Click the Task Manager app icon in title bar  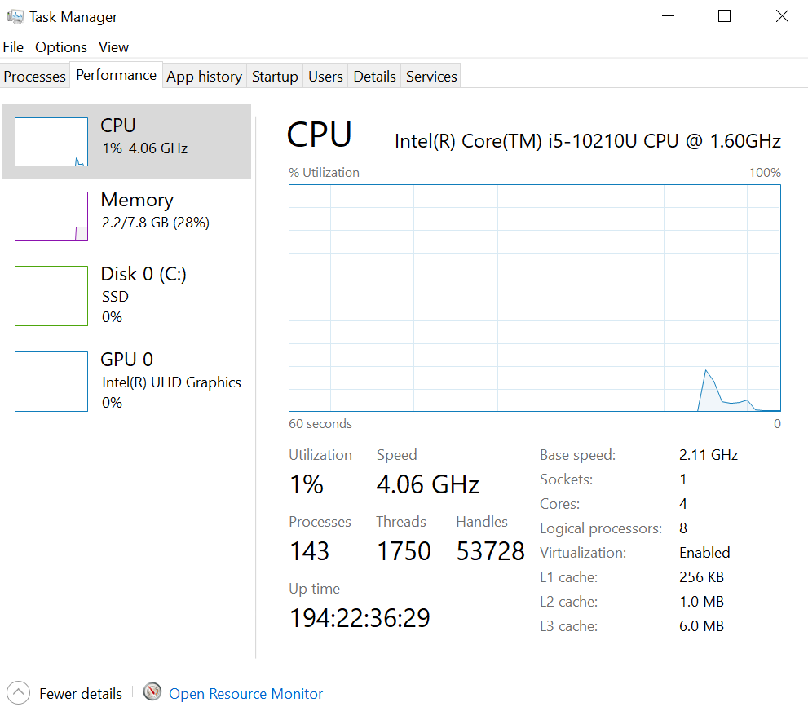[15, 16]
